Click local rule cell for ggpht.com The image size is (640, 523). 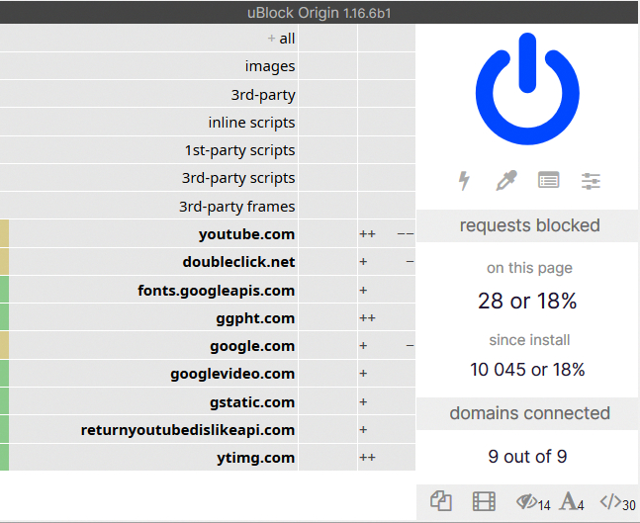(387, 317)
